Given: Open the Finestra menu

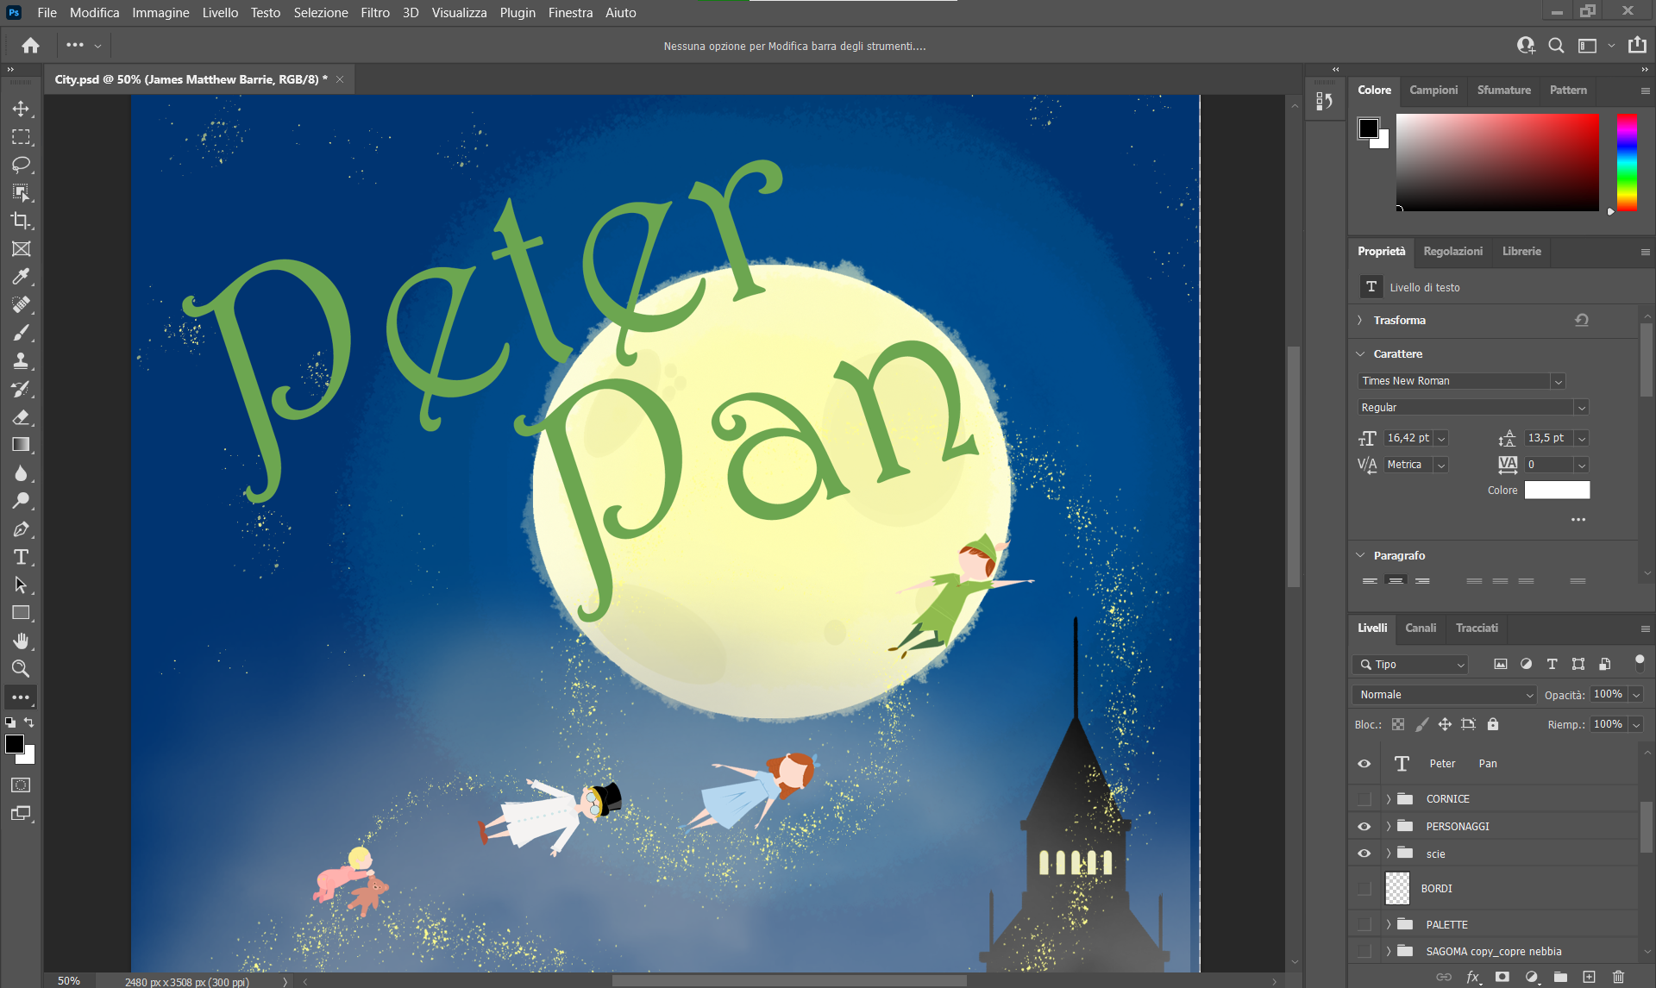Looking at the screenshot, I should [x=570, y=13].
